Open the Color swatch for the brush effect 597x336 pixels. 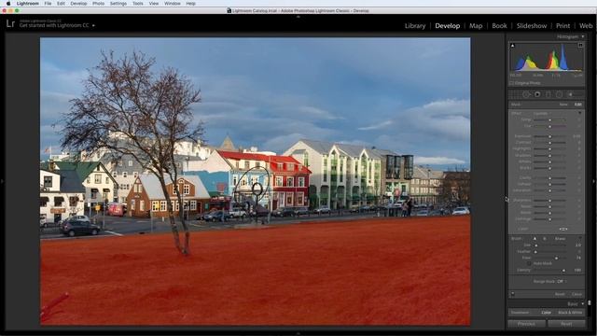pyautogui.click(x=563, y=229)
